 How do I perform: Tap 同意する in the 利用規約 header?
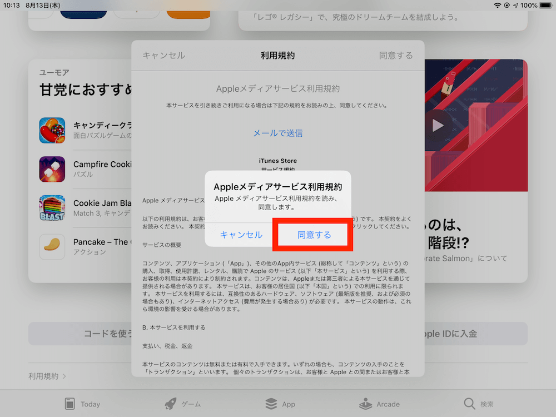[x=396, y=56]
